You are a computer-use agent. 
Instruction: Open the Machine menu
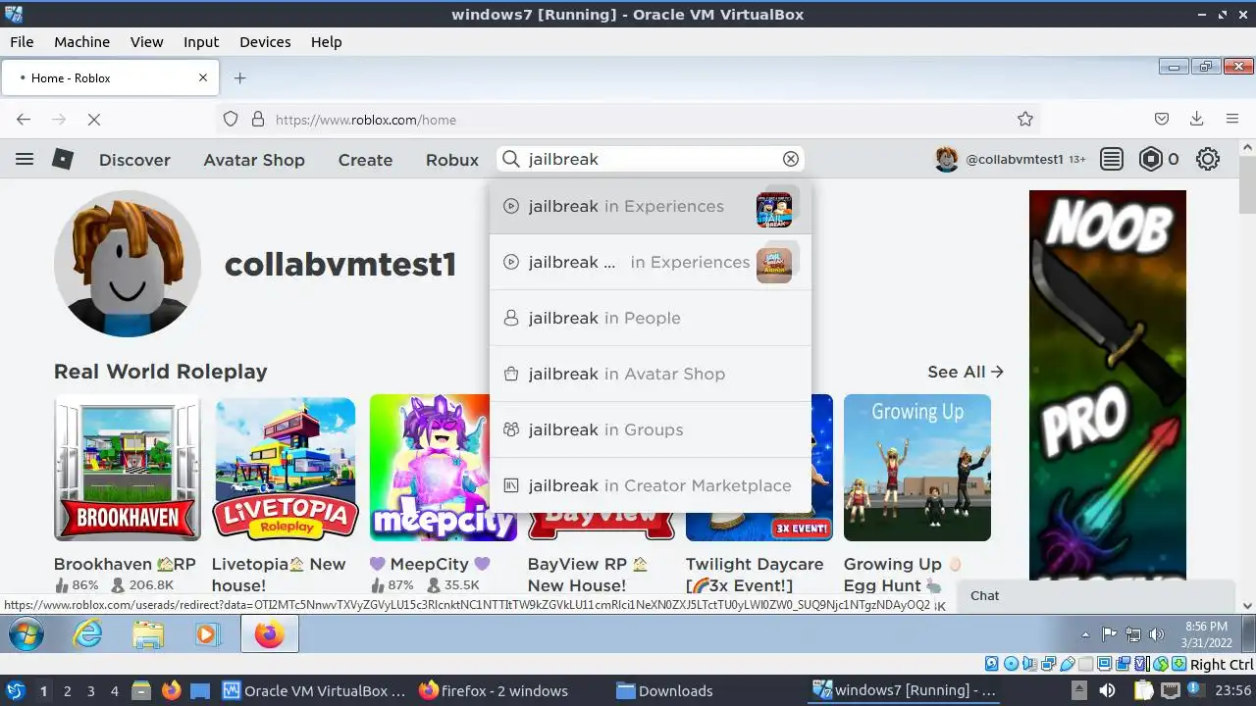point(81,42)
